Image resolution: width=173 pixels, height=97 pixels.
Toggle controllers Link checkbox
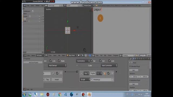click(x=109, y=61)
